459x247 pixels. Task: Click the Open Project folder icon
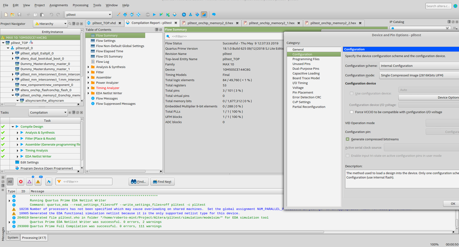pyautogui.click(x=12, y=15)
